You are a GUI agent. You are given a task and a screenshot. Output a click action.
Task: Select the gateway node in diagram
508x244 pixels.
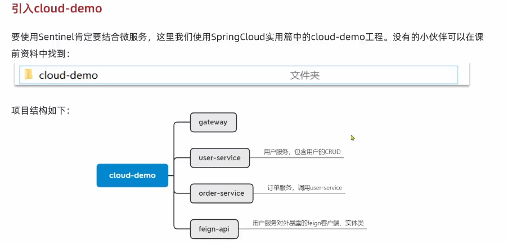pos(213,123)
